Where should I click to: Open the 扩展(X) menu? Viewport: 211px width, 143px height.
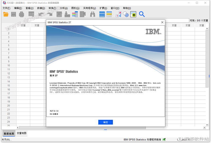click(103, 8)
